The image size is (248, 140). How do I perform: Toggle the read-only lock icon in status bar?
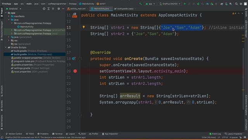coord(241,137)
